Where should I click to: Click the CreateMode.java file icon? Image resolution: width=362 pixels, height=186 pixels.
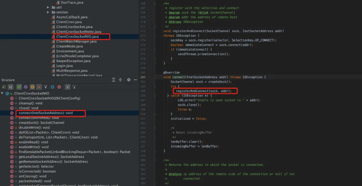(54, 46)
